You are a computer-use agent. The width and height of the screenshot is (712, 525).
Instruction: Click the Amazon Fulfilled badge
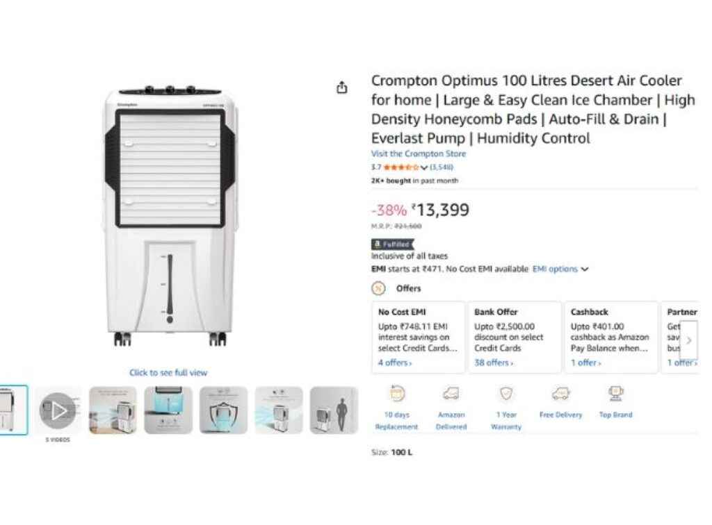392,244
